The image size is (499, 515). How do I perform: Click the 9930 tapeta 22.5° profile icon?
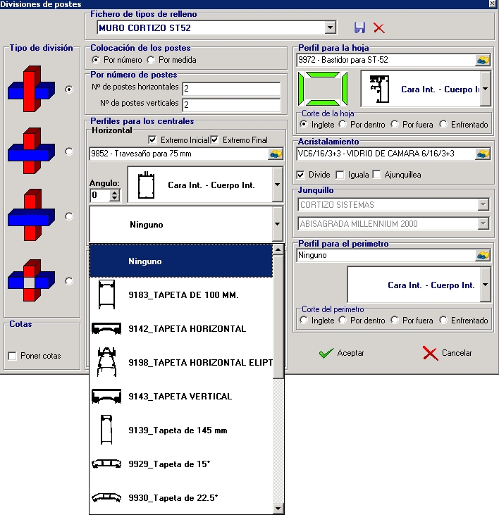106,497
